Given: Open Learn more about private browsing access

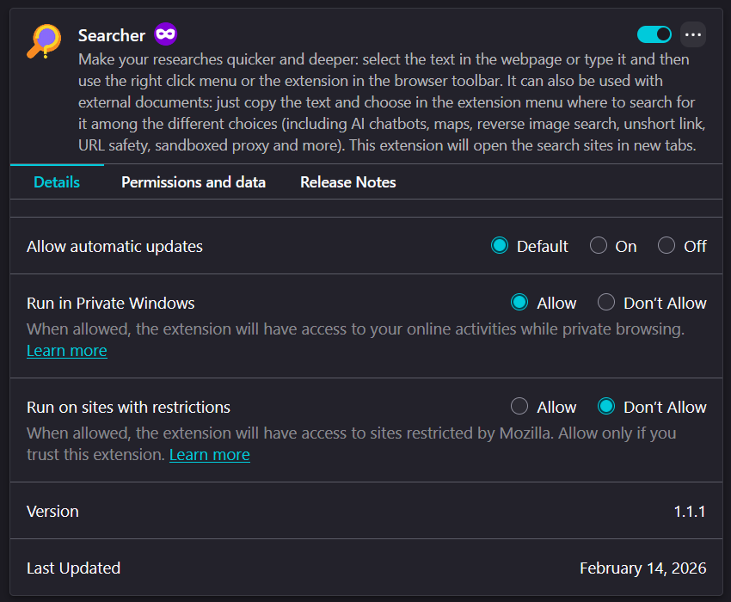Looking at the screenshot, I should [x=67, y=351].
